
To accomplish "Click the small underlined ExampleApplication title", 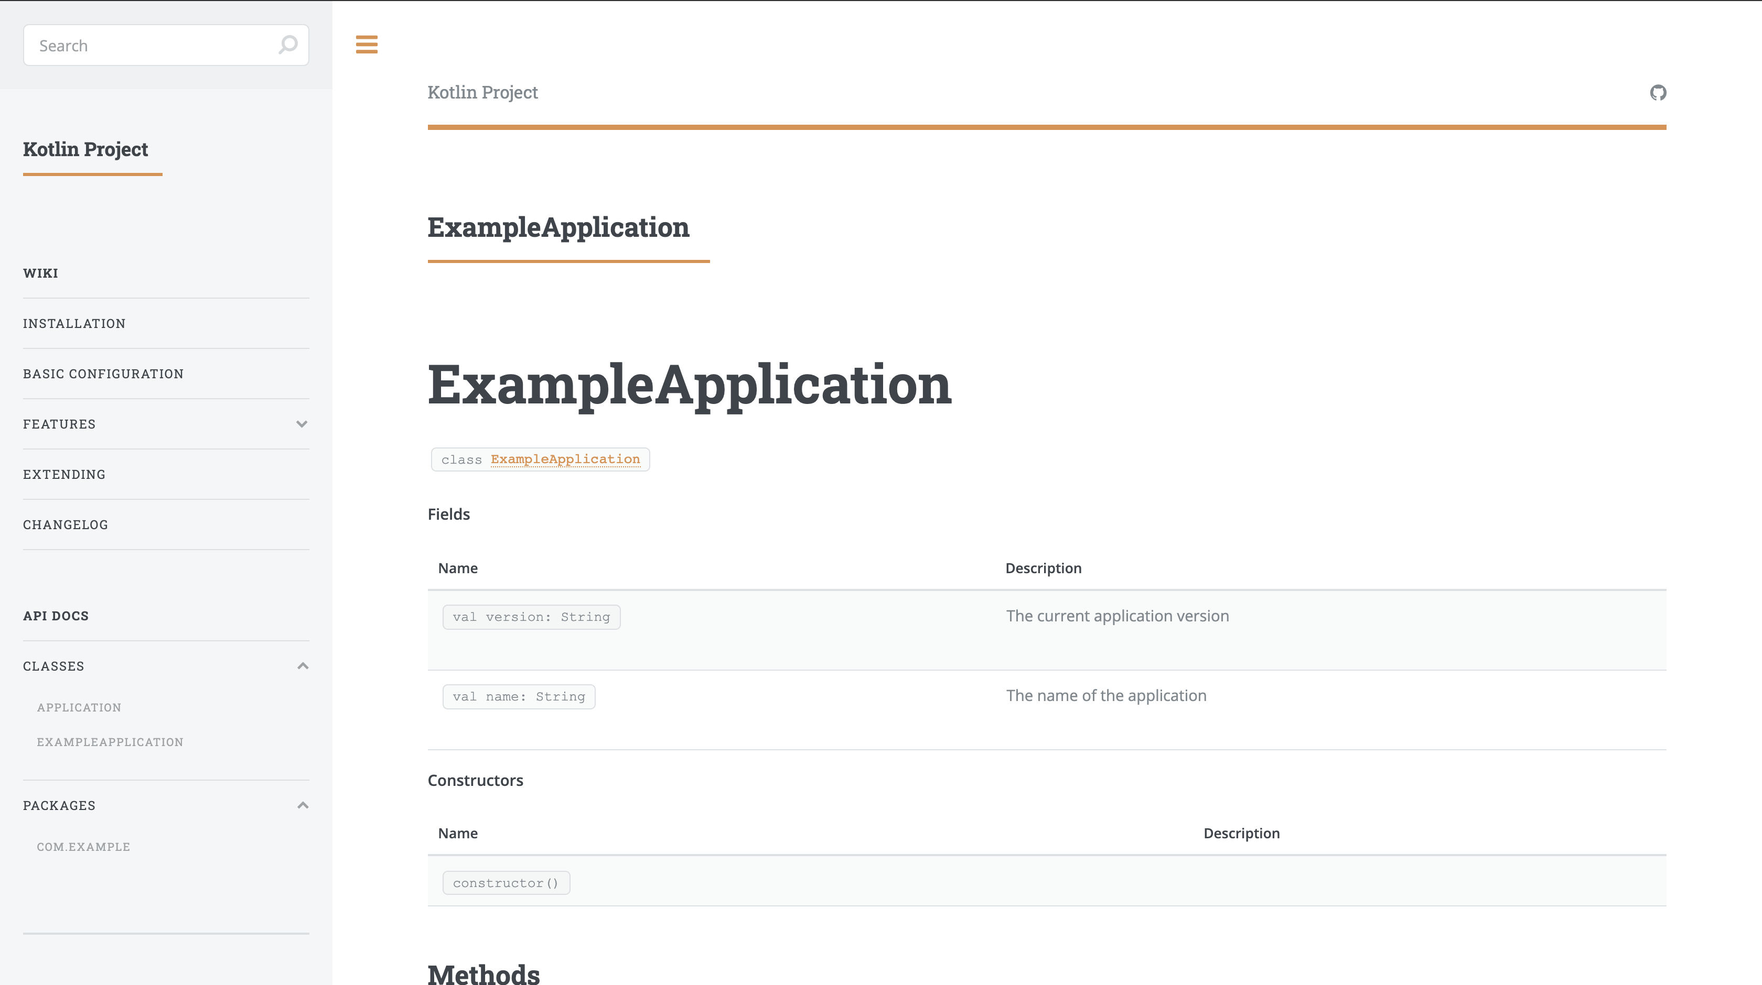I will click(559, 227).
